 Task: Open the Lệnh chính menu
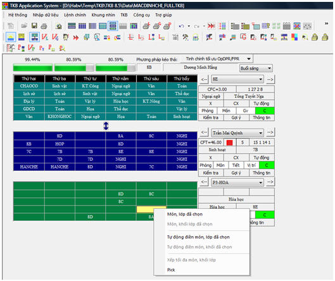click(75, 15)
